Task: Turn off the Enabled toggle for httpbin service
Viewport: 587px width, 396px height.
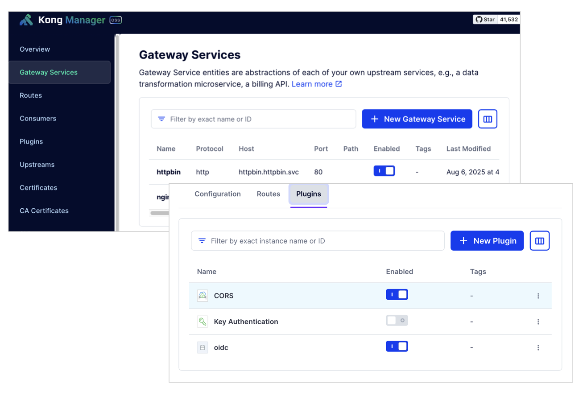Action: (x=384, y=171)
